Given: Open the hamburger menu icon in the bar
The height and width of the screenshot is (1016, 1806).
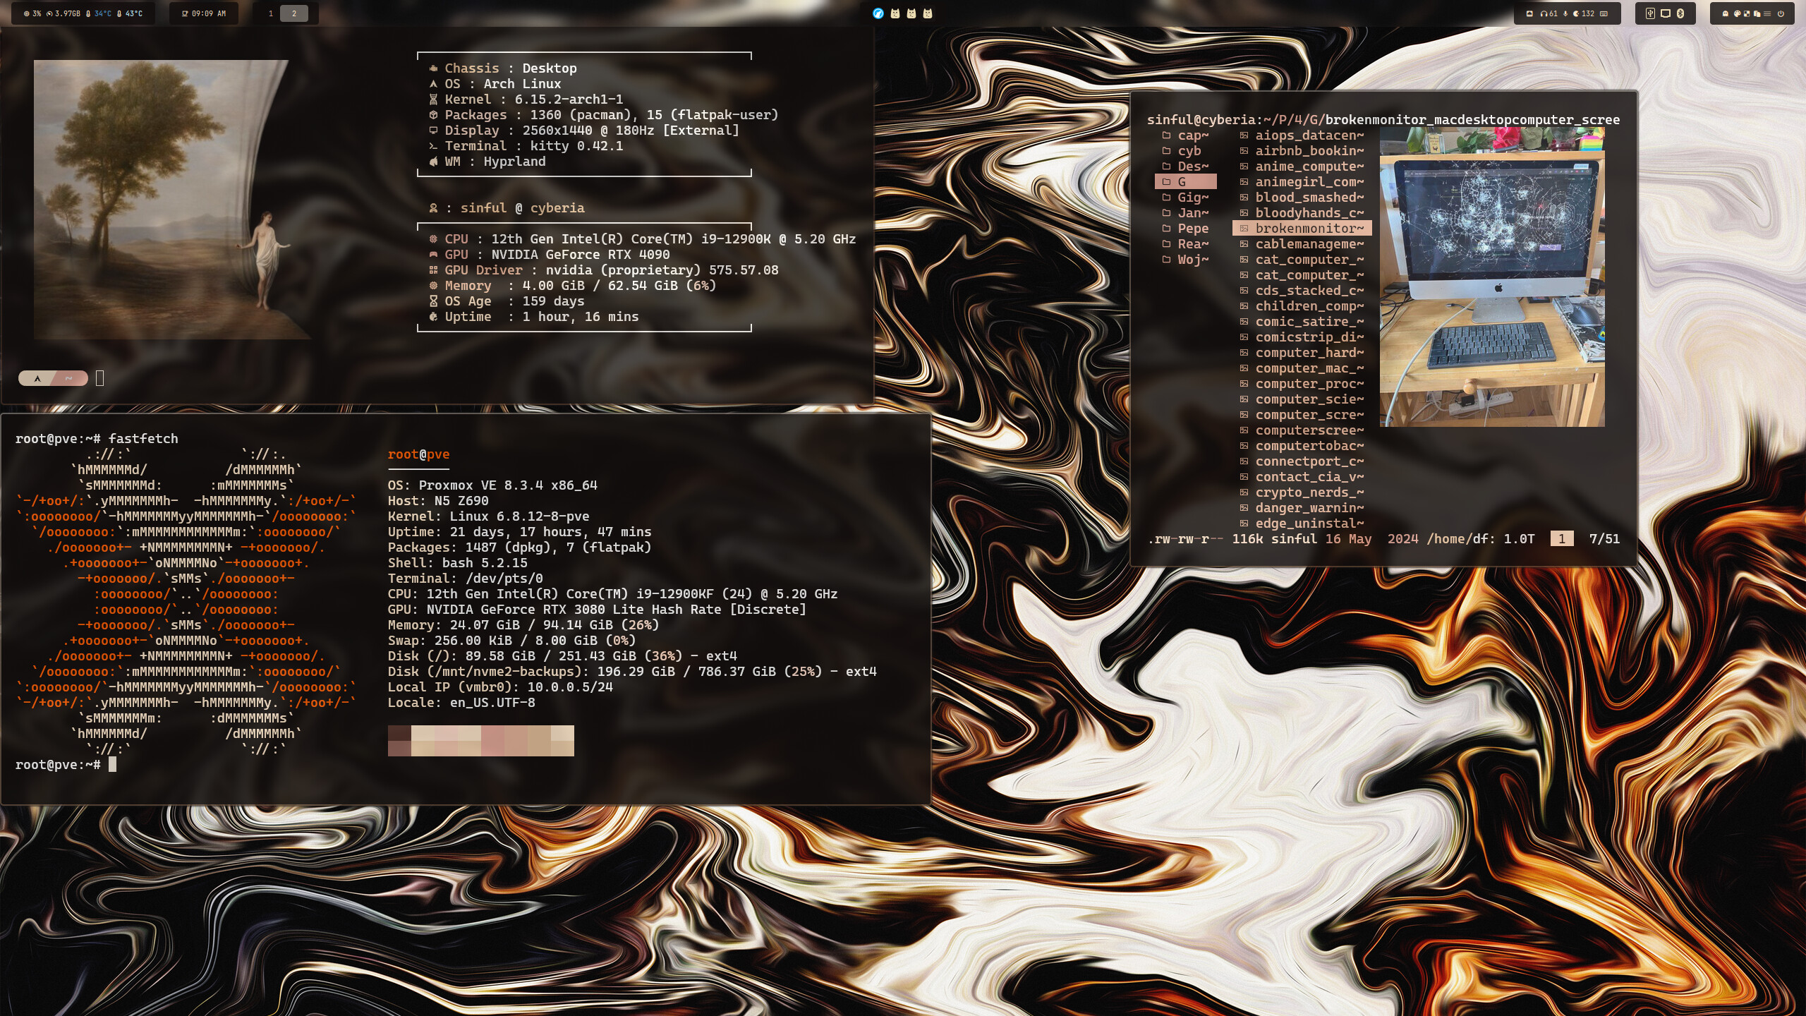Looking at the screenshot, I should tap(1767, 13).
